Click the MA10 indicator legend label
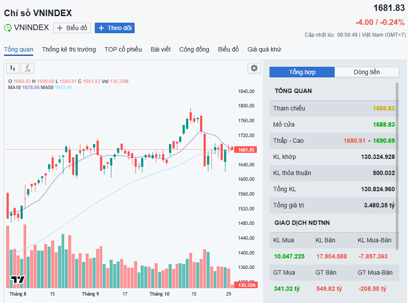 [x=15, y=87]
